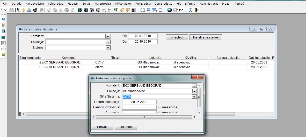Image resolution: width=306 pixels, height=137 pixels.
Task: Open the Proizvodnja menu
Action: click(143, 4)
